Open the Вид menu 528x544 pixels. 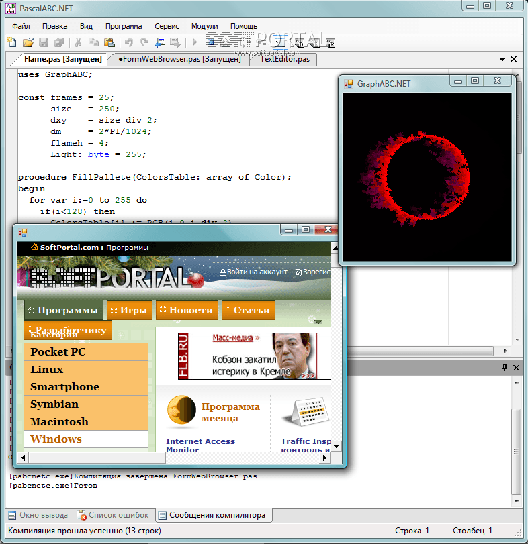pos(86,26)
